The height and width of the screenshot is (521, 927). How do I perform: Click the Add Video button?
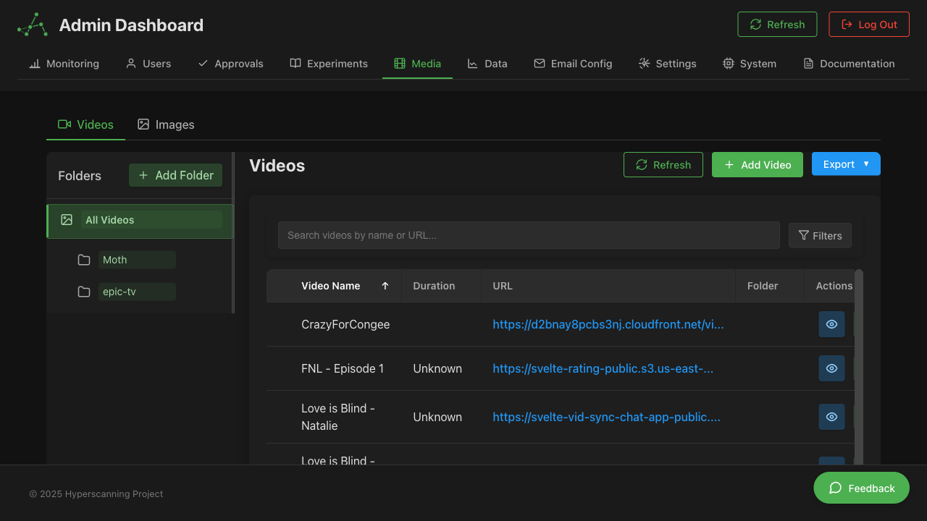757,164
